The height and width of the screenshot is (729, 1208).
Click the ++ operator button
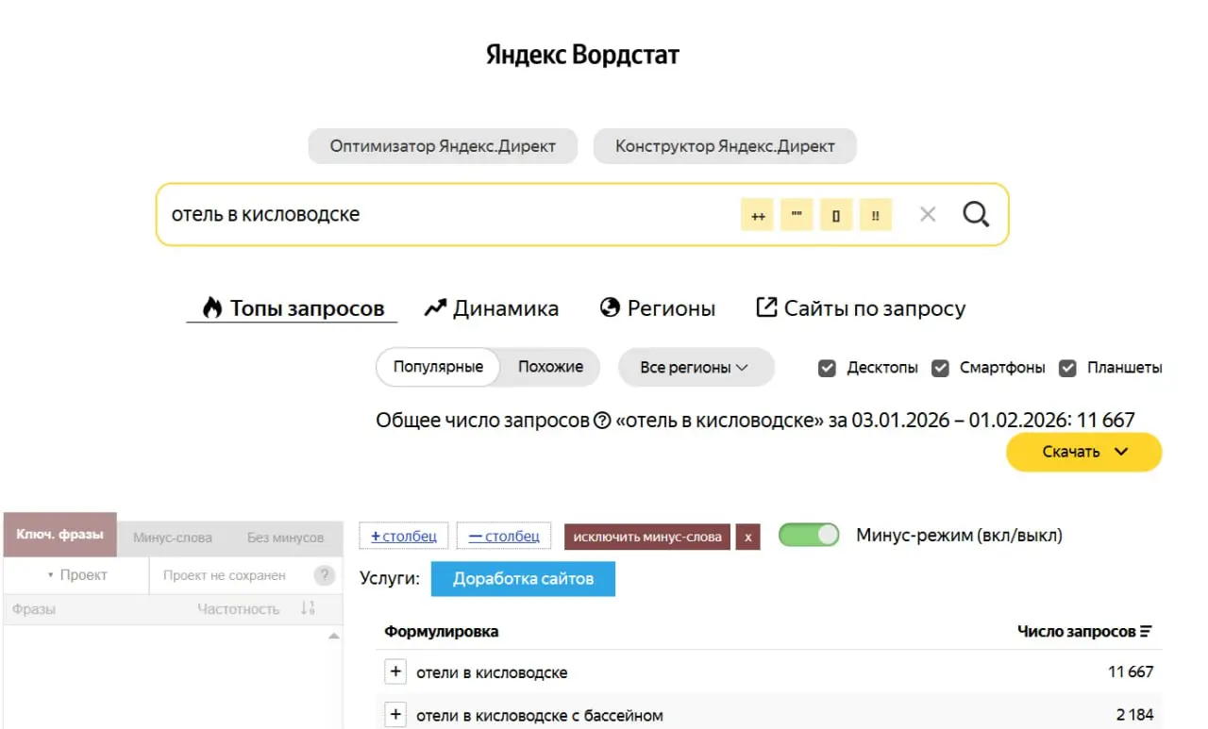(x=757, y=215)
